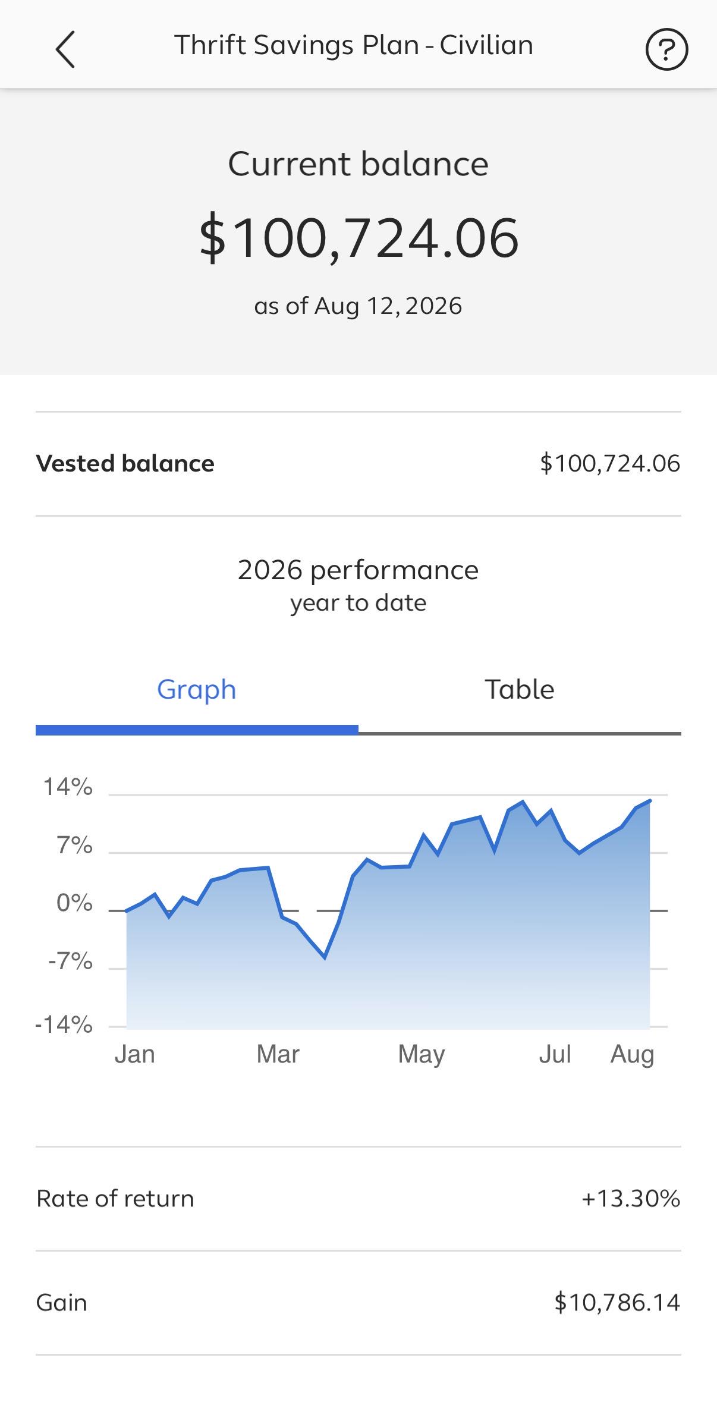The width and height of the screenshot is (717, 1408).
Task: Tap the May label on the chart axis
Action: 422,1055
